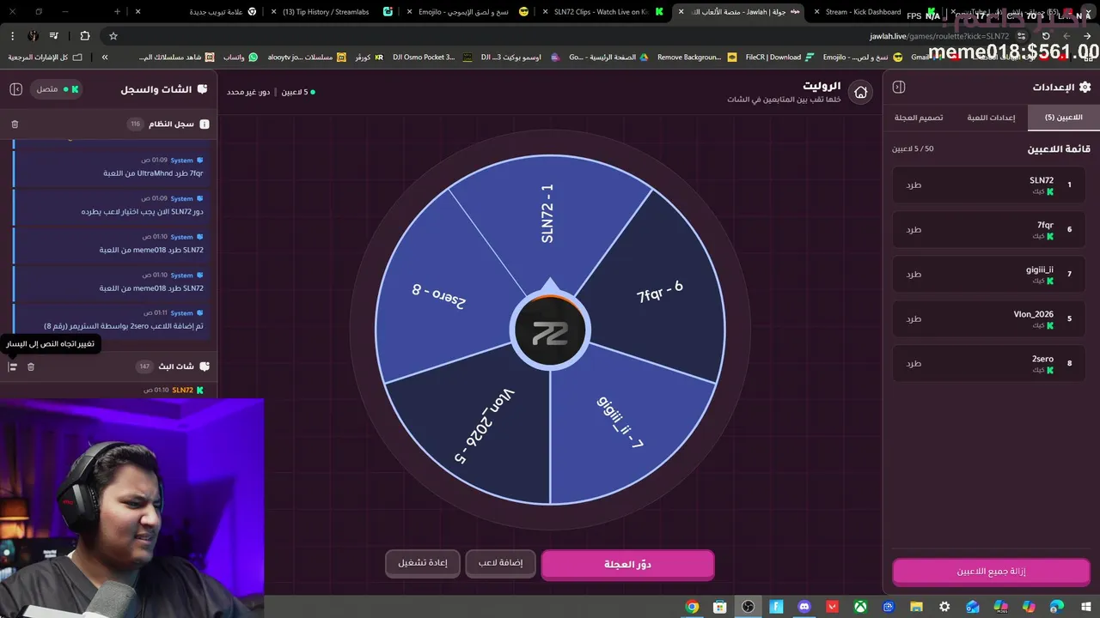Click the SLN72 username in stream chat
Viewport: 1100px width, 618px height.
pos(182,390)
